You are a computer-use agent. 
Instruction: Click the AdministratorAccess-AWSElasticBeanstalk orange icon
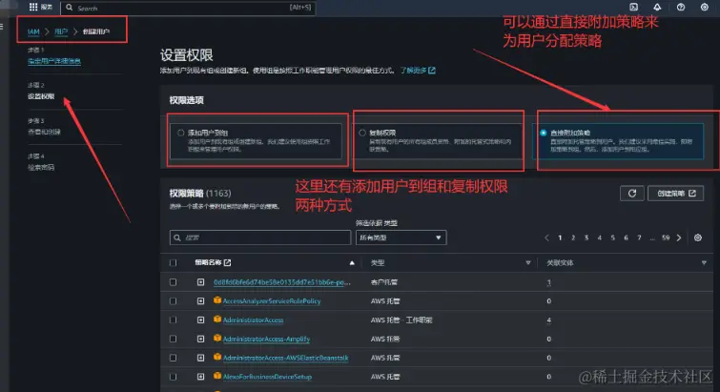217,357
